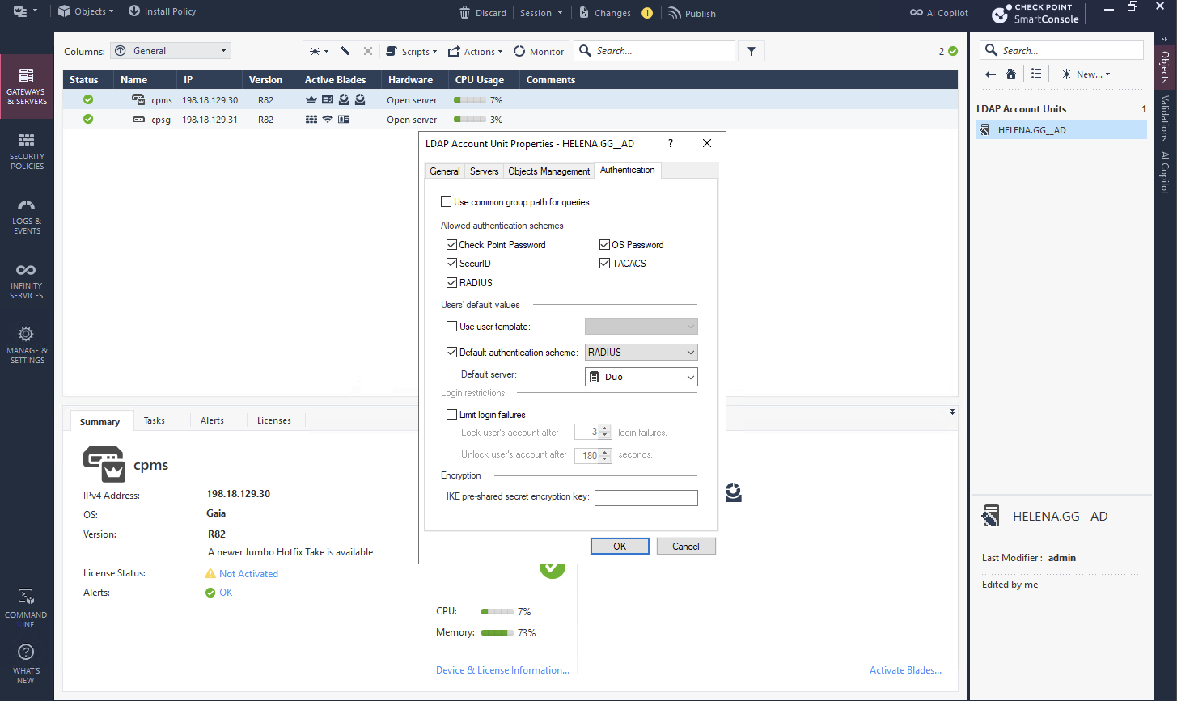Open Device & License Information link
This screenshot has height=701, width=1177.
coord(502,670)
